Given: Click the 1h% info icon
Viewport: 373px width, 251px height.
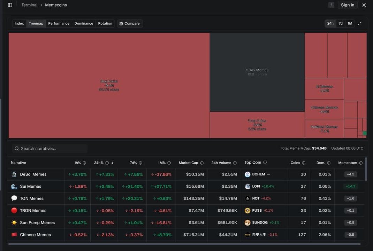Looking at the screenshot, I should 84,163.
